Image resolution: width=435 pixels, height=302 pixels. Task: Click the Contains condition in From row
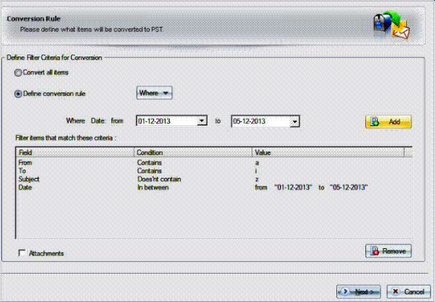coord(149,163)
